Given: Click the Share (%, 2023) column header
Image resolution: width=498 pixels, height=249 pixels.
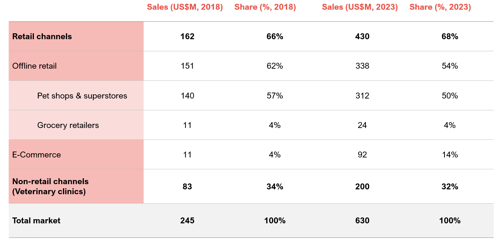Looking at the screenshot, I should tap(440, 7).
